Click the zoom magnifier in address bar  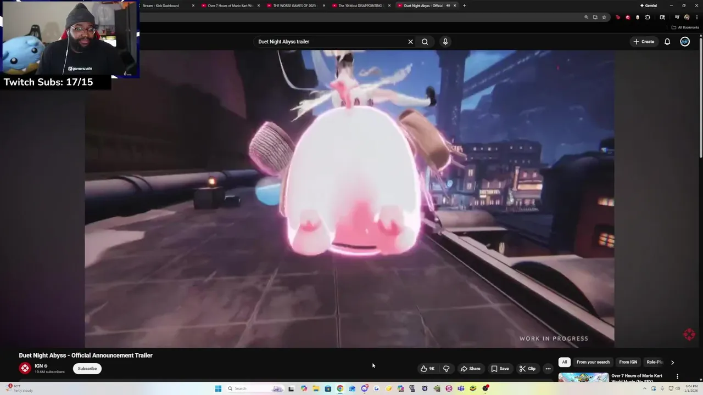tap(587, 17)
